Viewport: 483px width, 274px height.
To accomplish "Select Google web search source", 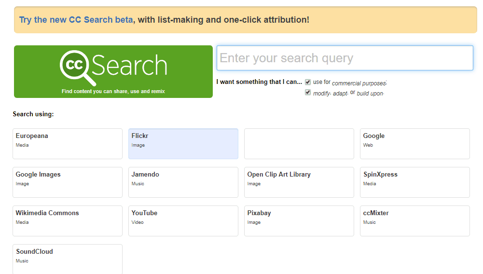I will point(415,144).
